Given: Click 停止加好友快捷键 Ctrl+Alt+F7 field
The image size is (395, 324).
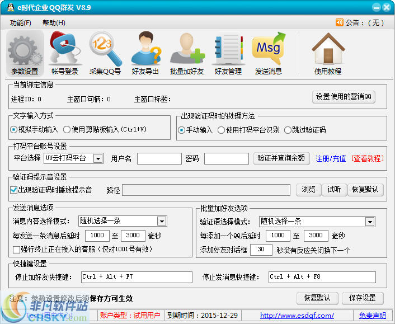Looking at the screenshot, I should [x=137, y=277].
